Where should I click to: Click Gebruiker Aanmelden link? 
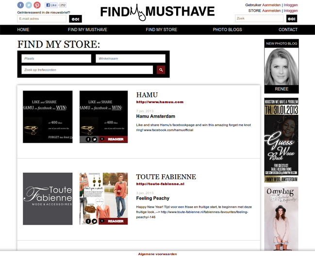pos(271,5)
